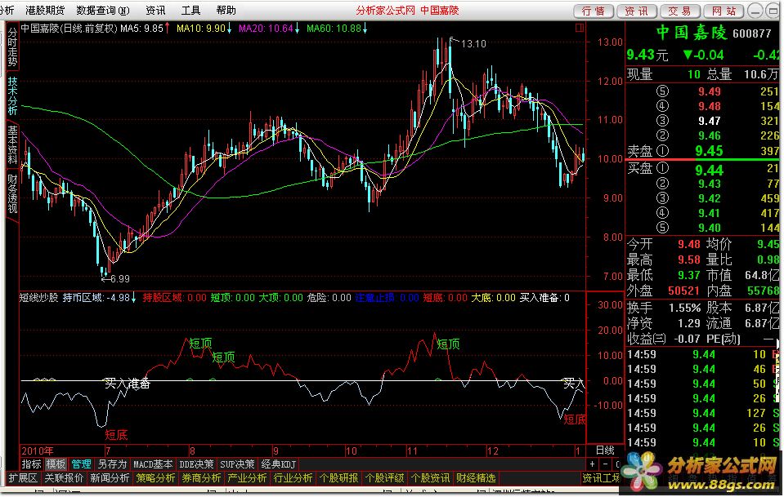Image resolution: width=784 pixels, height=497 pixels.
Task: Click the small red window icon above the chart
Action: click(x=580, y=28)
